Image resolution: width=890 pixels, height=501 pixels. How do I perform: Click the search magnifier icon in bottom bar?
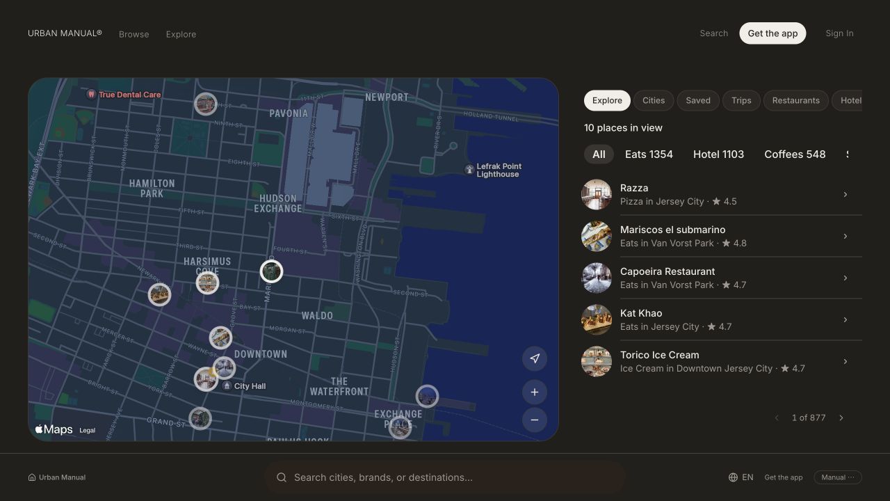282,477
